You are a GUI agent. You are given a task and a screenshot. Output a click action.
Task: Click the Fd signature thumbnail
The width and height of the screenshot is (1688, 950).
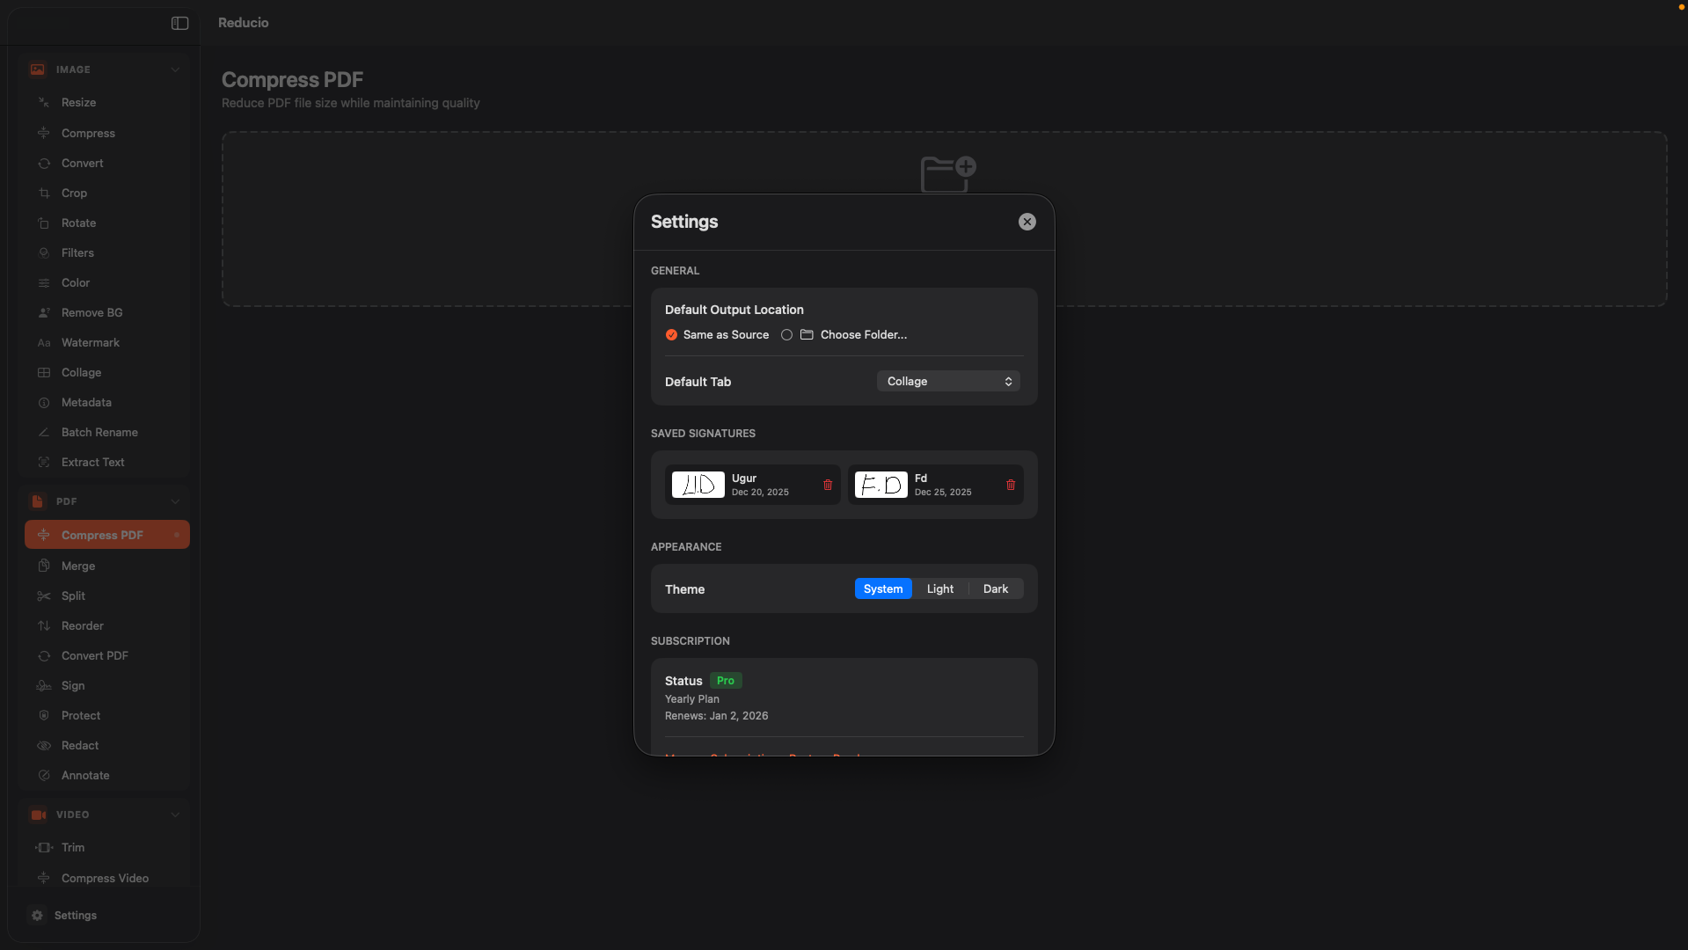coord(881,484)
